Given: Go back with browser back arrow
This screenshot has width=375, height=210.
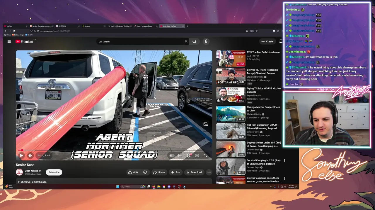Looking at the screenshot, I should click(6, 31).
